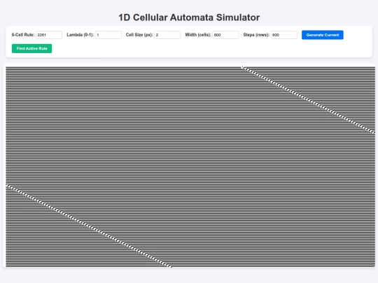Focus the Steps (rows) input field
Viewport: 378px width, 283px height.
coord(284,35)
